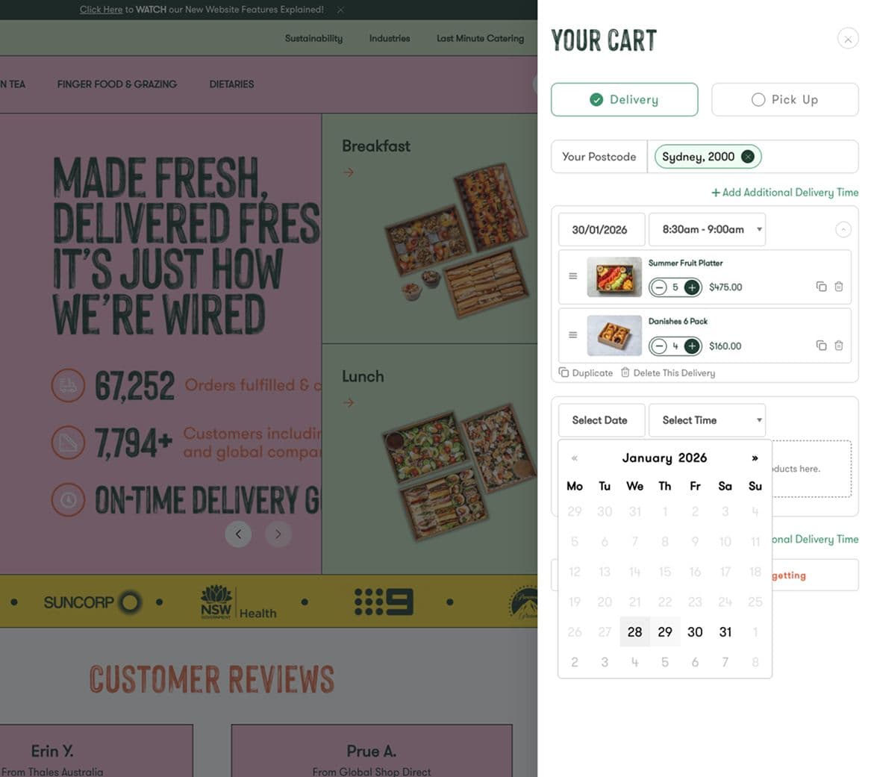871x777 pixels.
Task: Remove the Sydney 2000 postcode chip
Action: click(748, 156)
